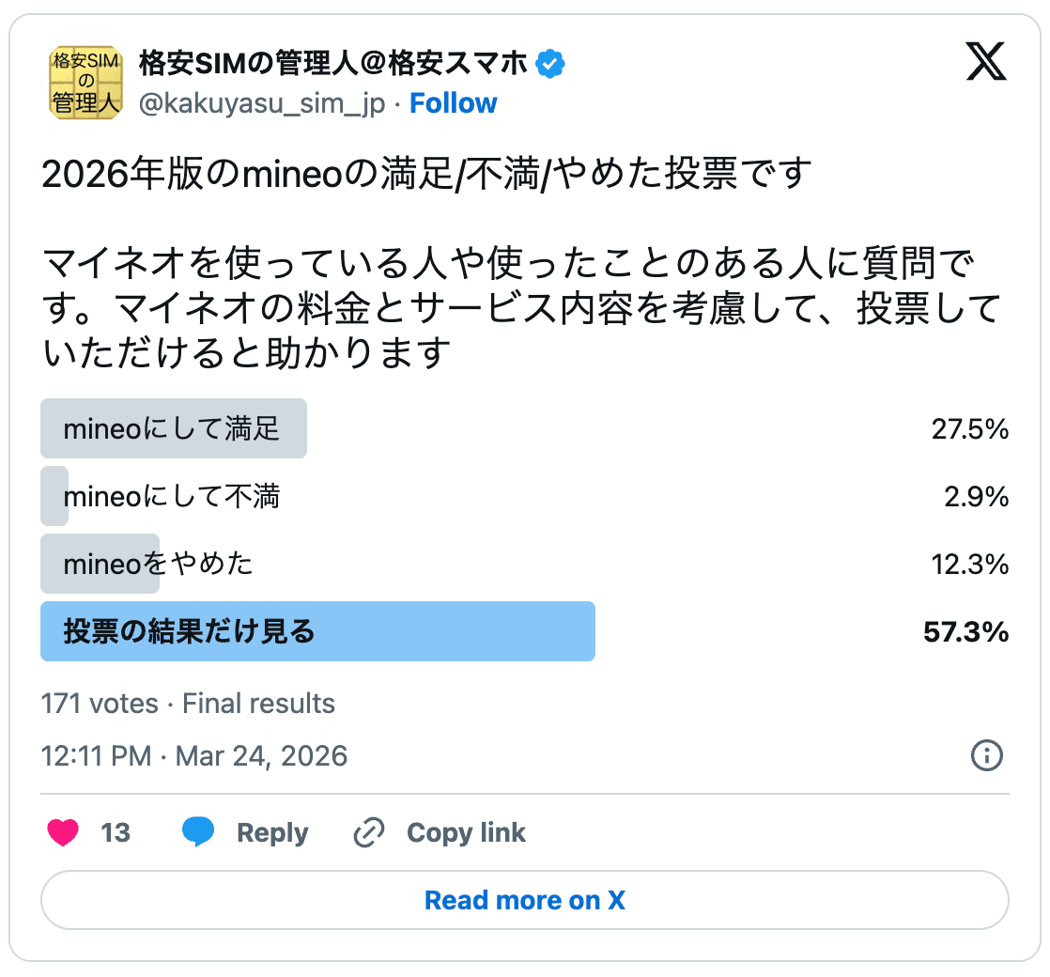Open the tweet via its timestamp
The width and height of the screenshot is (1050, 977).
pyautogui.click(x=194, y=755)
